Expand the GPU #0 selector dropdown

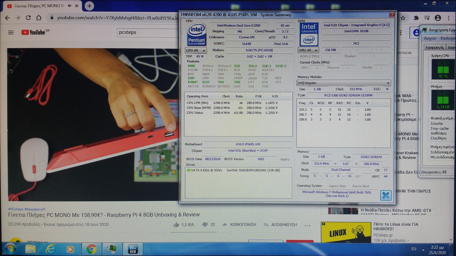(308, 50)
